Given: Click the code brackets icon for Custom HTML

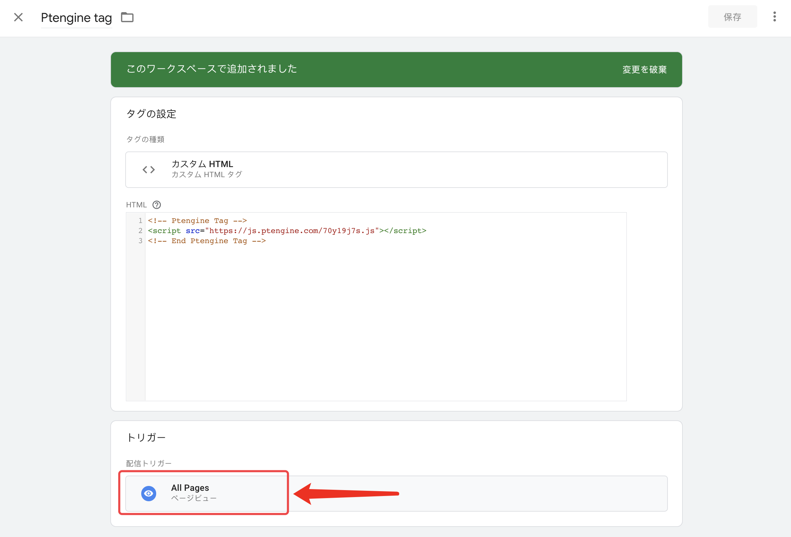Looking at the screenshot, I should pyautogui.click(x=149, y=170).
